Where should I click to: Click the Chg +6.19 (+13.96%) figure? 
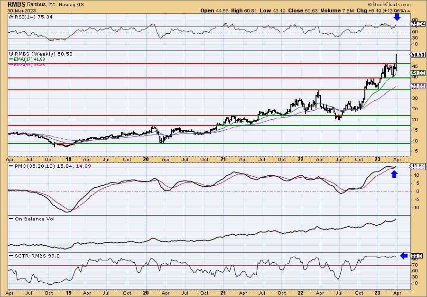pyautogui.click(x=381, y=10)
